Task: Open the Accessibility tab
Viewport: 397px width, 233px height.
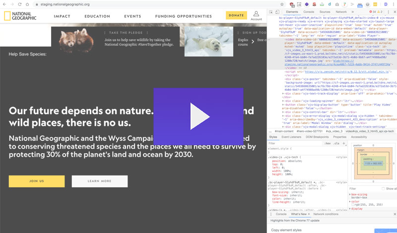Action: (x=359, y=137)
